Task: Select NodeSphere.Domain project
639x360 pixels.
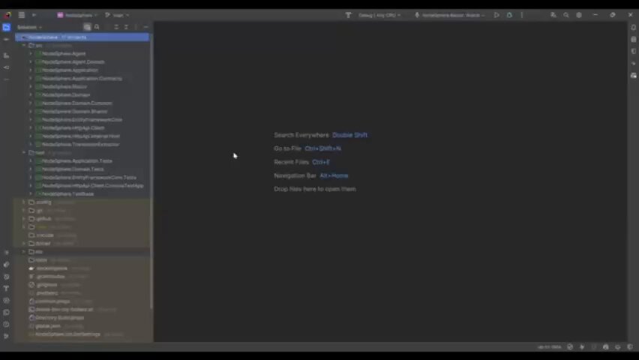Action: pos(66,95)
